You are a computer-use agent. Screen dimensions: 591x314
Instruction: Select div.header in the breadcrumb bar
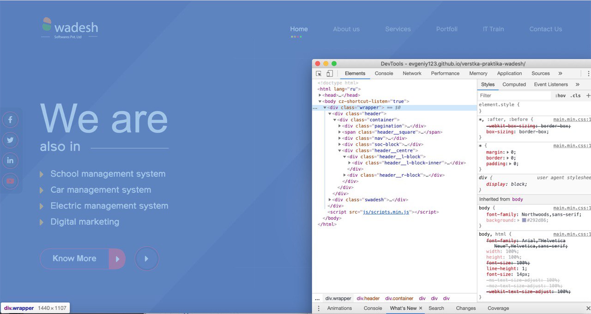tap(368, 298)
